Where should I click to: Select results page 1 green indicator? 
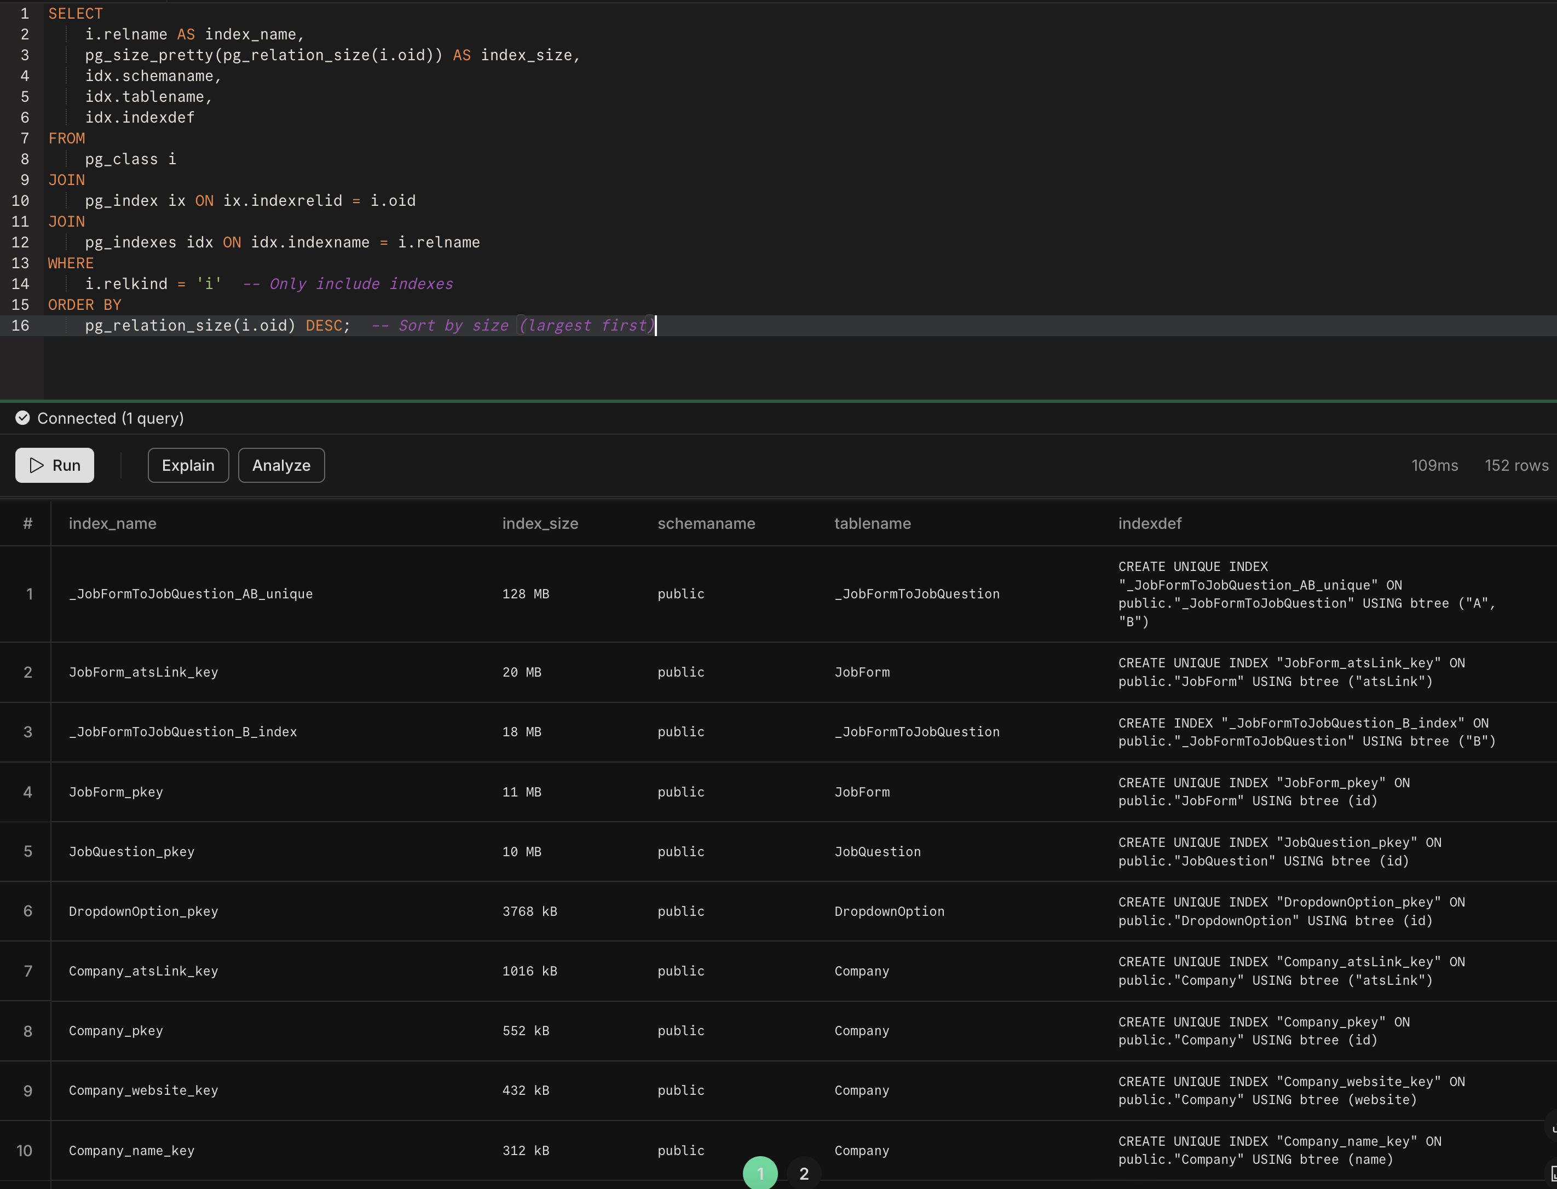(760, 1174)
